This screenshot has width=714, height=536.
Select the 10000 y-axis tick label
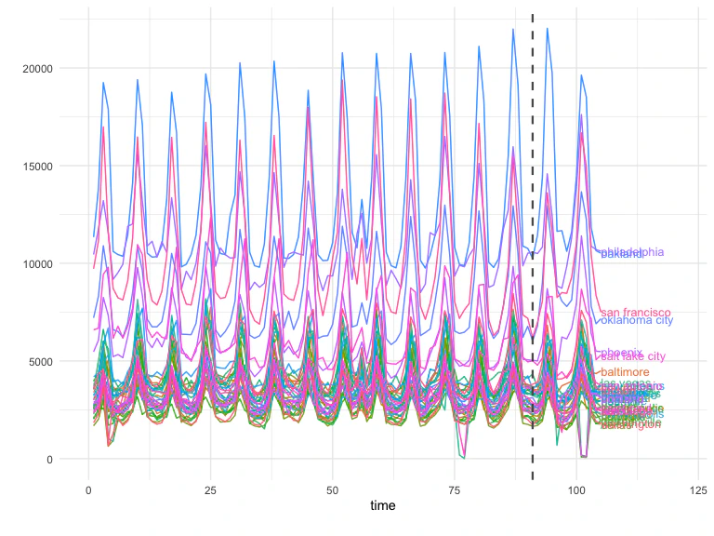(x=37, y=264)
